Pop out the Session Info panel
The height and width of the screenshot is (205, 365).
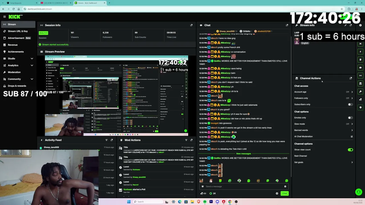coord(191,25)
